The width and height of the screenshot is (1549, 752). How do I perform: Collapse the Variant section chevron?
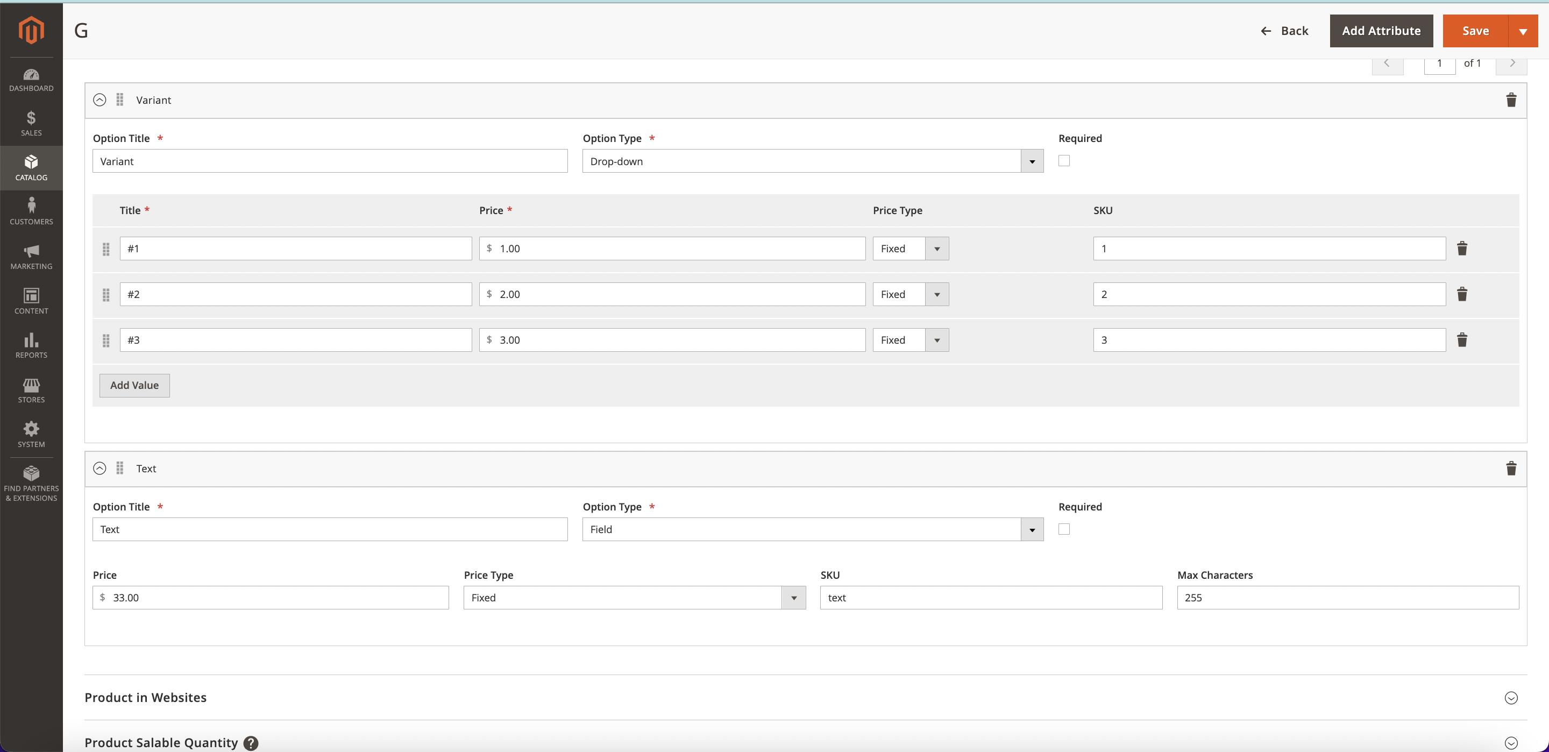[x=99, y=100]
